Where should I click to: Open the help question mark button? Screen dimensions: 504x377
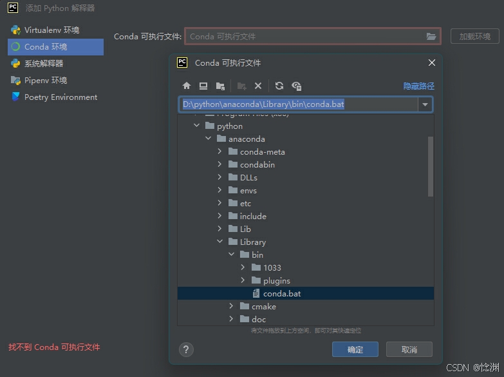(x=186, y=349)
